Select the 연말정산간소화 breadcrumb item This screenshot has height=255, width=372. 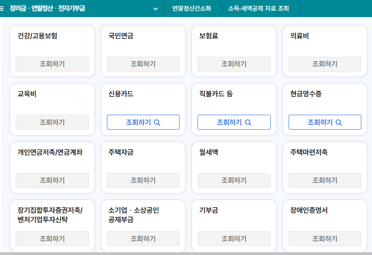pos(191,7)
